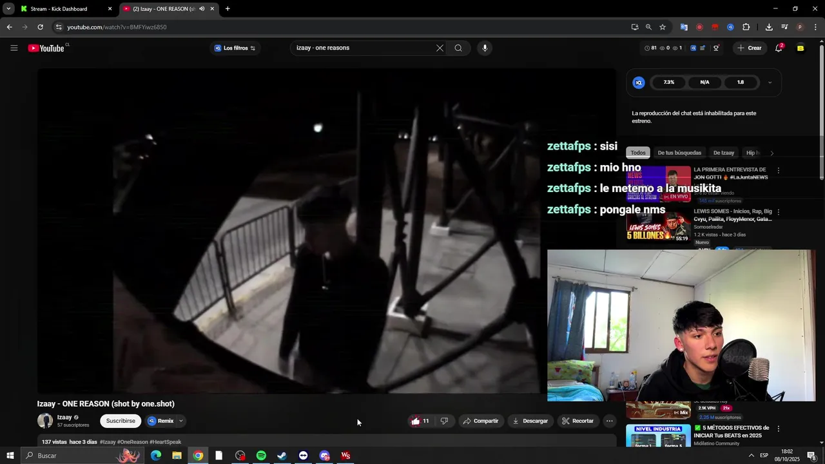This screenshot has height=464, width=825.
Task: Open more actions three-dot menu below video
Action: [x=609, y=421]
